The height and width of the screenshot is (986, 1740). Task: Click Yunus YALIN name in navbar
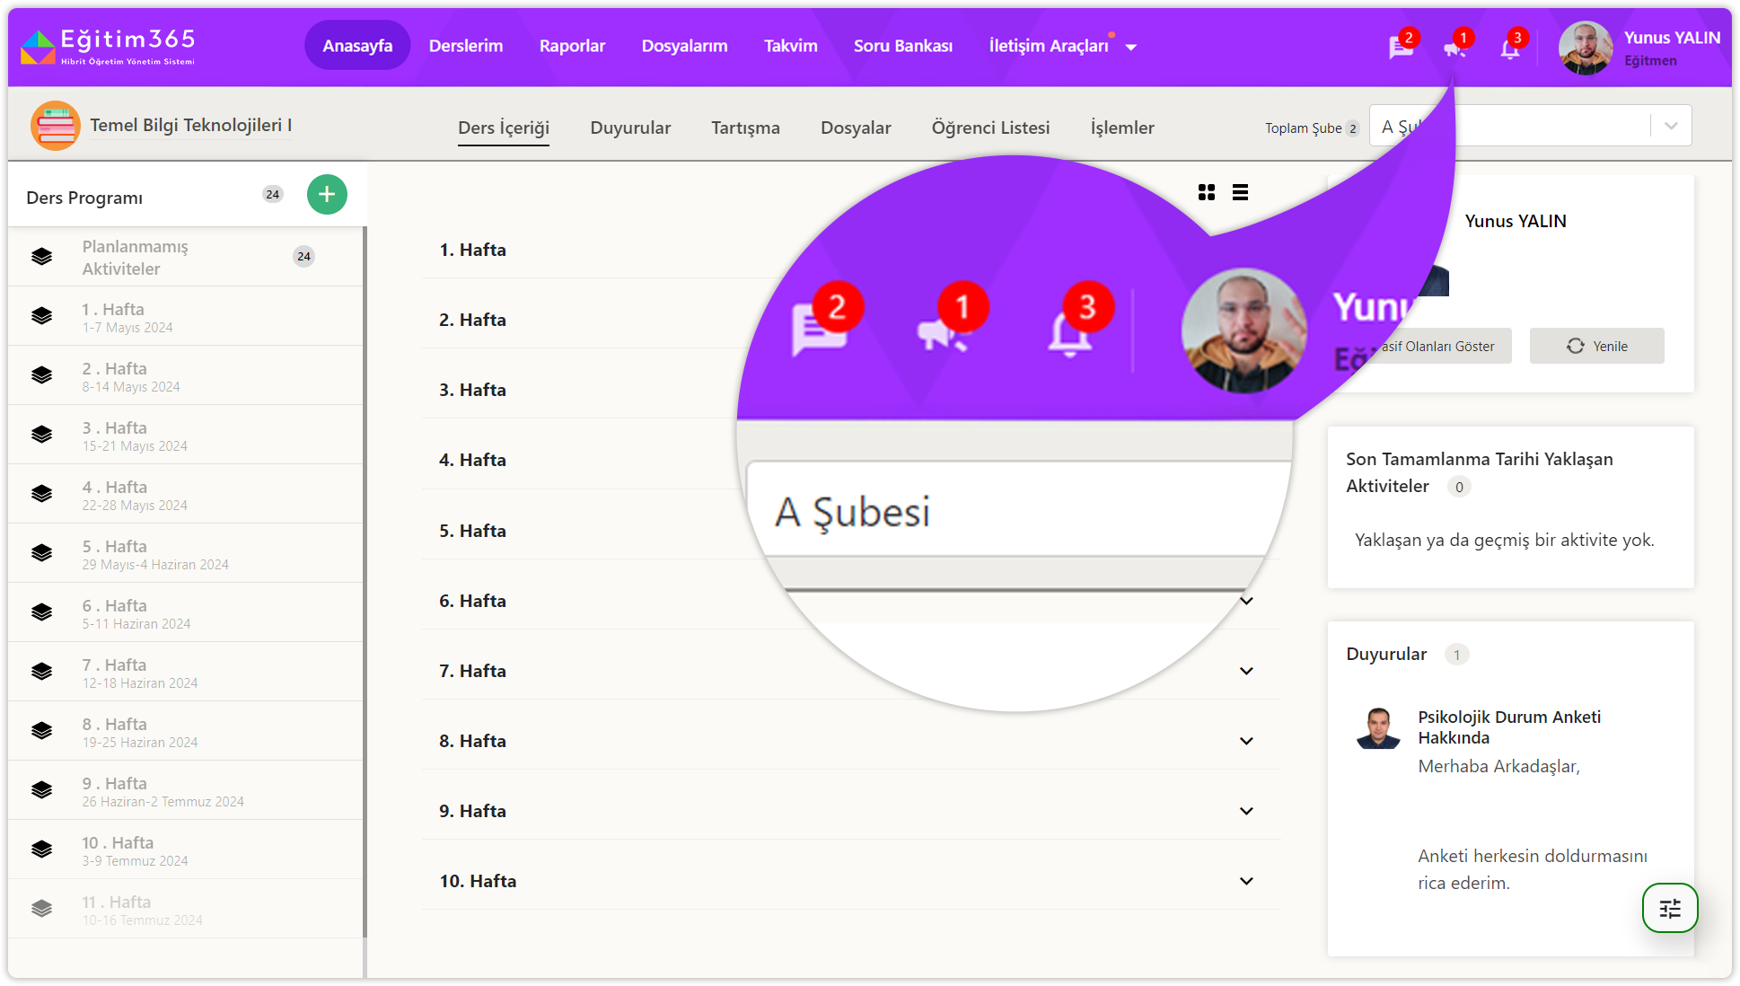click(1672, 38)
